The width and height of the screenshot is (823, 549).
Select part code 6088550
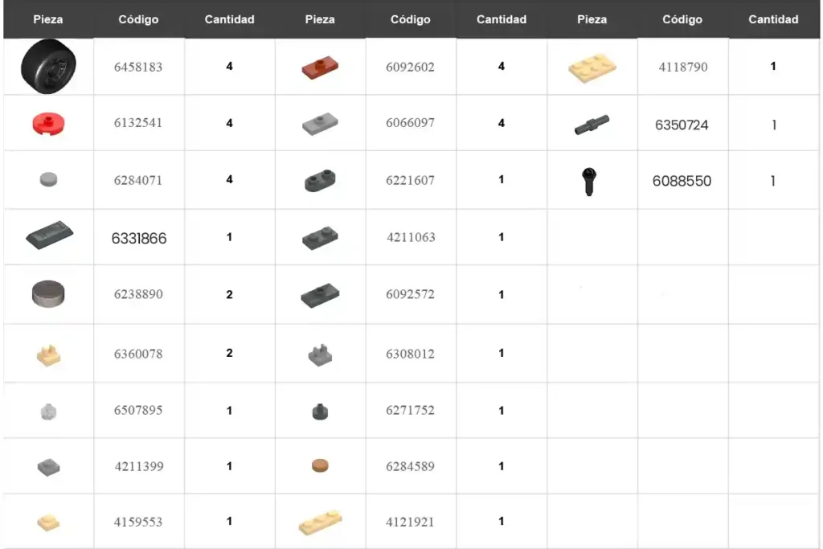click(682, 181)
